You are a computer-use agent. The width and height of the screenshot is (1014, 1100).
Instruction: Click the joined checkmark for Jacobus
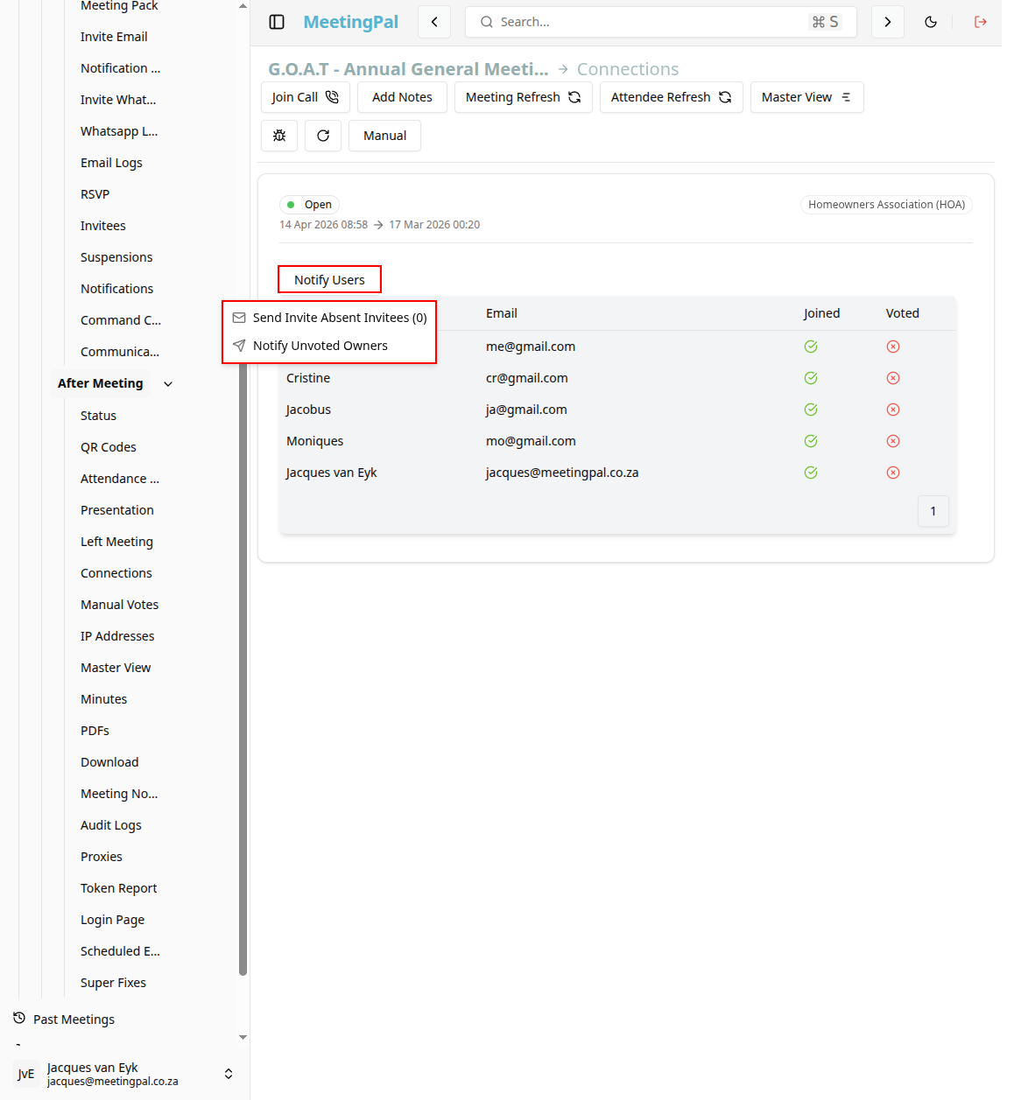(811, 410)
